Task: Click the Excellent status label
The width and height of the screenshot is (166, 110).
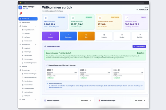Action: point(141,53)
